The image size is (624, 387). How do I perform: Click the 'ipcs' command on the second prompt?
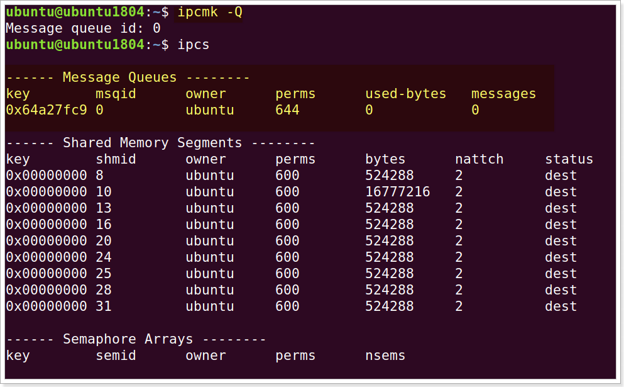(x=193, y=45)
